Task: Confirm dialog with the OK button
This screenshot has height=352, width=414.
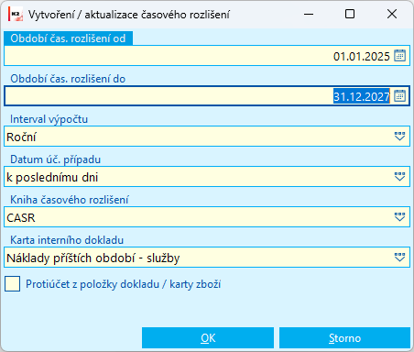Action: 208,338
